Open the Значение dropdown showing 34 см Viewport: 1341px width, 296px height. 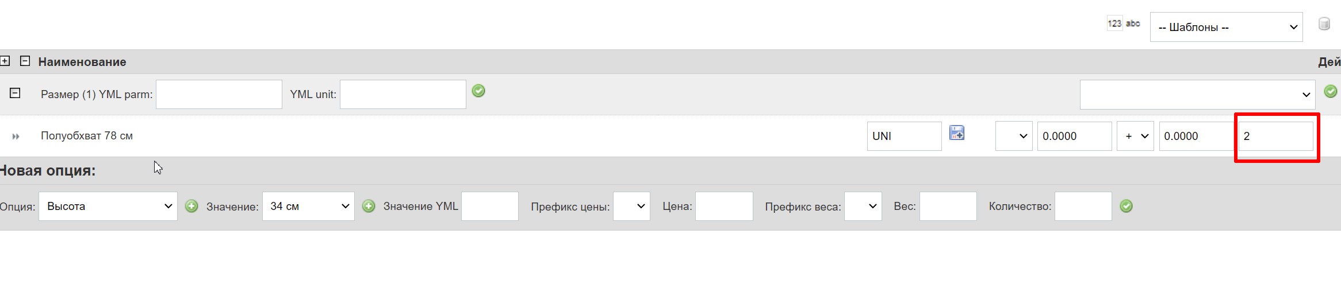[308, 206]
